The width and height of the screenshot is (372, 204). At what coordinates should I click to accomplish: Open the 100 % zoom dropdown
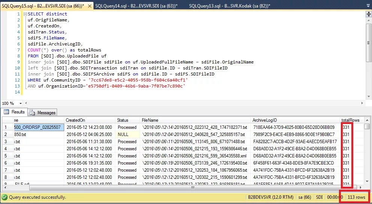tap(21, 104)
